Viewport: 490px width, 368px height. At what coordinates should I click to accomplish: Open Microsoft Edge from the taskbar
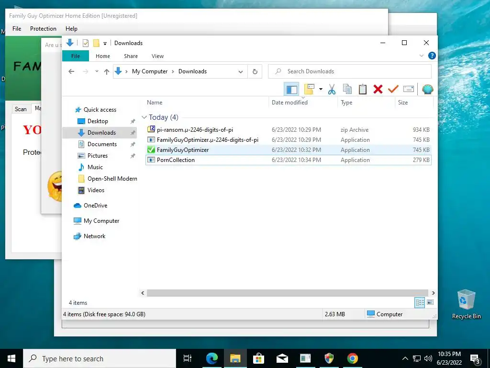point(212,358)
